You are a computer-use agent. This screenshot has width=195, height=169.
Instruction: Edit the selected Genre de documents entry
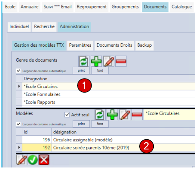(x=109, y=61)
